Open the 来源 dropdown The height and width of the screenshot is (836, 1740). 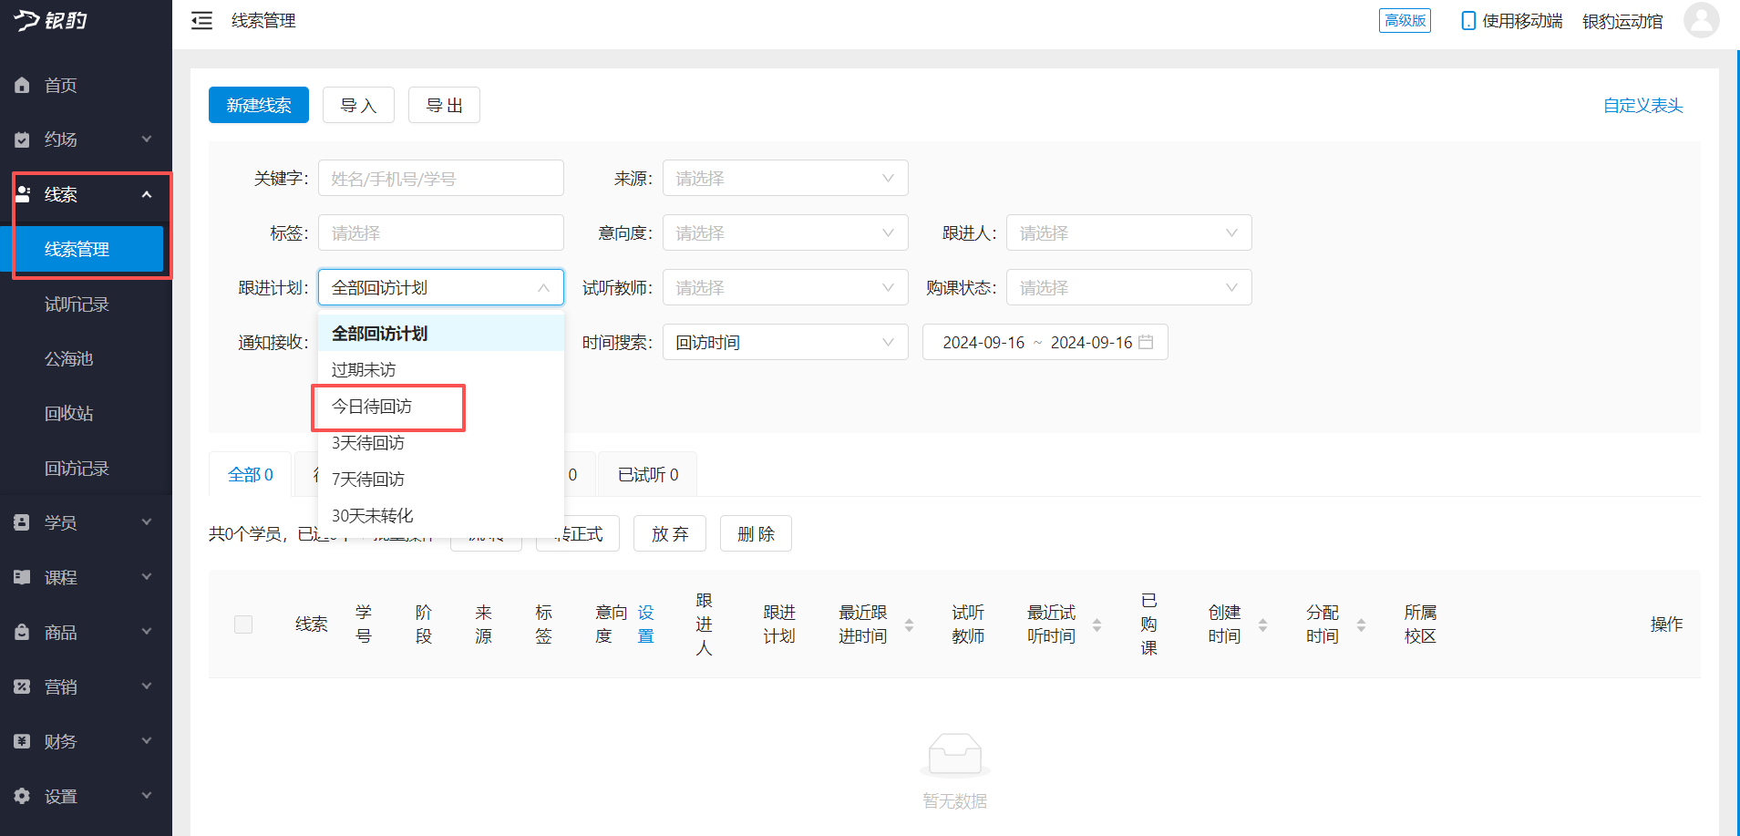pos(785,178)
